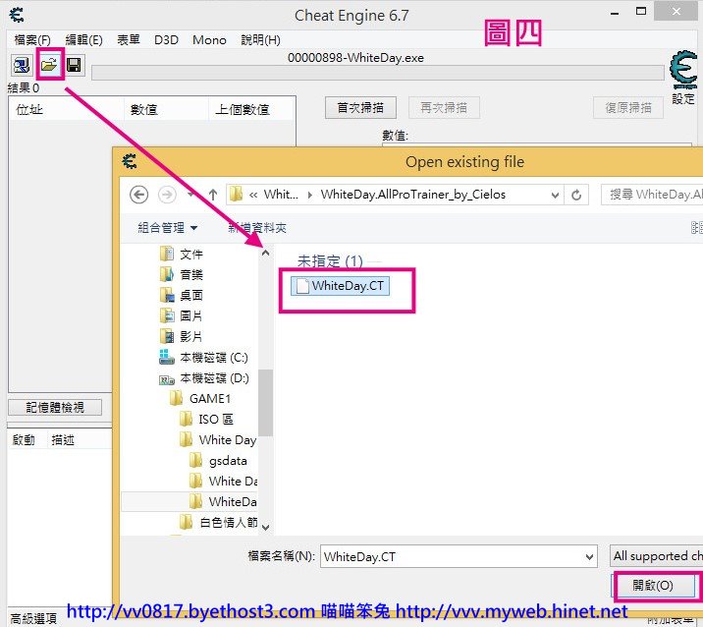Select 影片 in navigation tree
703x627 pixels.
click(x=182, y=336)
